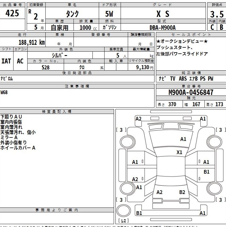Select the 初度登録 header
The height and width of the screenshot is (227, 226).
pyautogui.click(x=36, y=5)
